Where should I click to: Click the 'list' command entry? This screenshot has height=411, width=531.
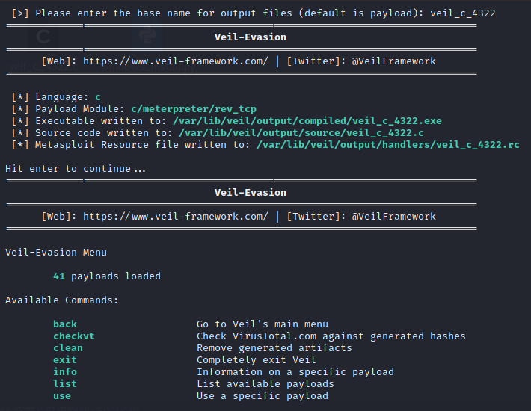[x=65, y=384]
